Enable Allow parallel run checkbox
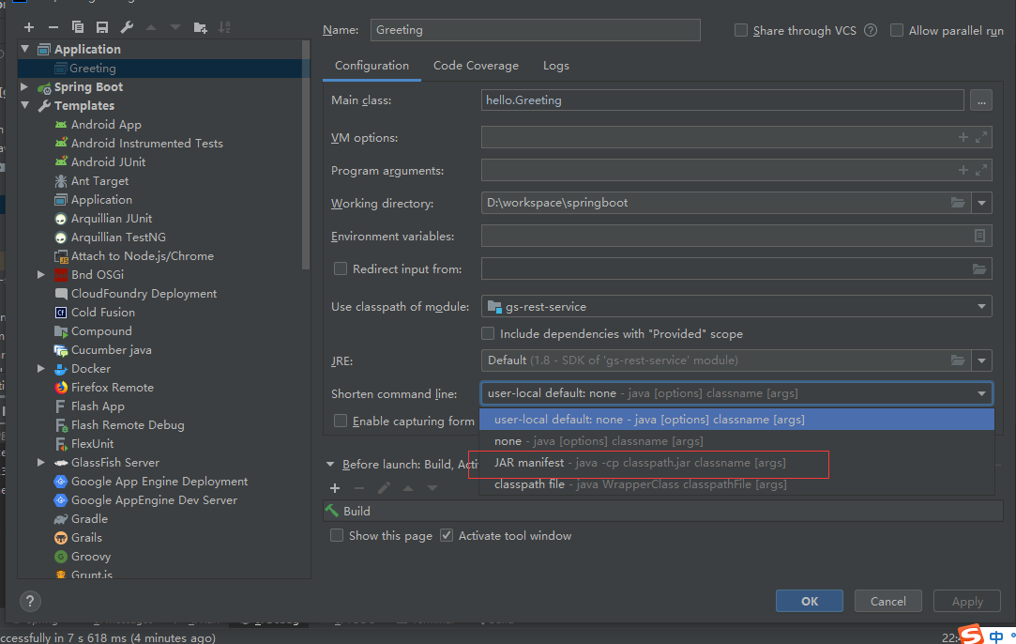The height and width of the screenshot is (644, 1016). (x=896, y=30)
